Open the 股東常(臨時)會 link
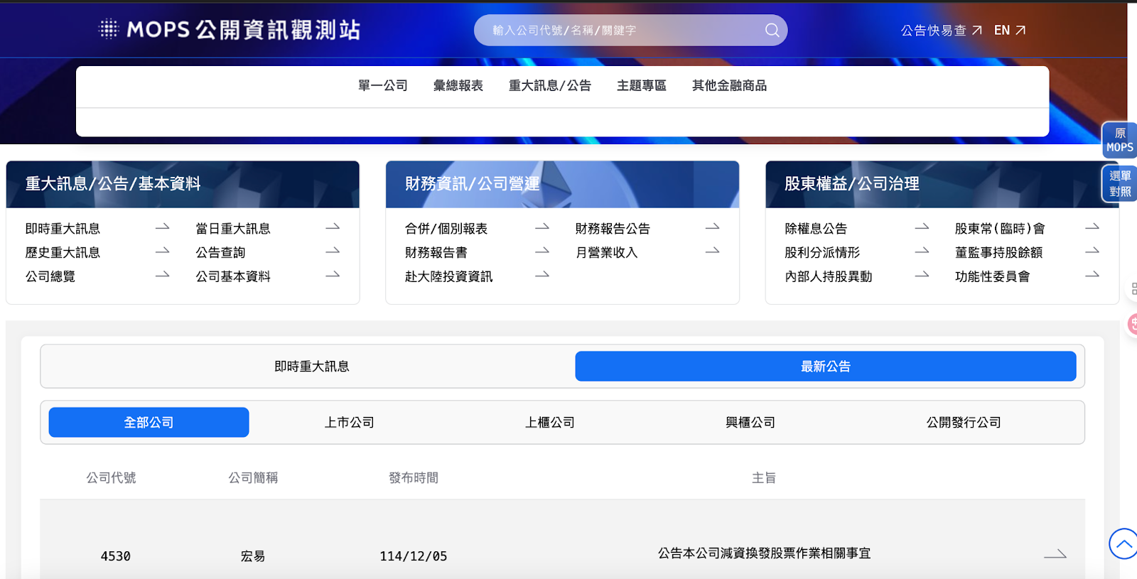The image size is (1137, 579). [1000, 229]
